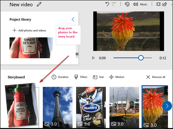Click the 3.0 duration on the ships clip

[121, 124]
